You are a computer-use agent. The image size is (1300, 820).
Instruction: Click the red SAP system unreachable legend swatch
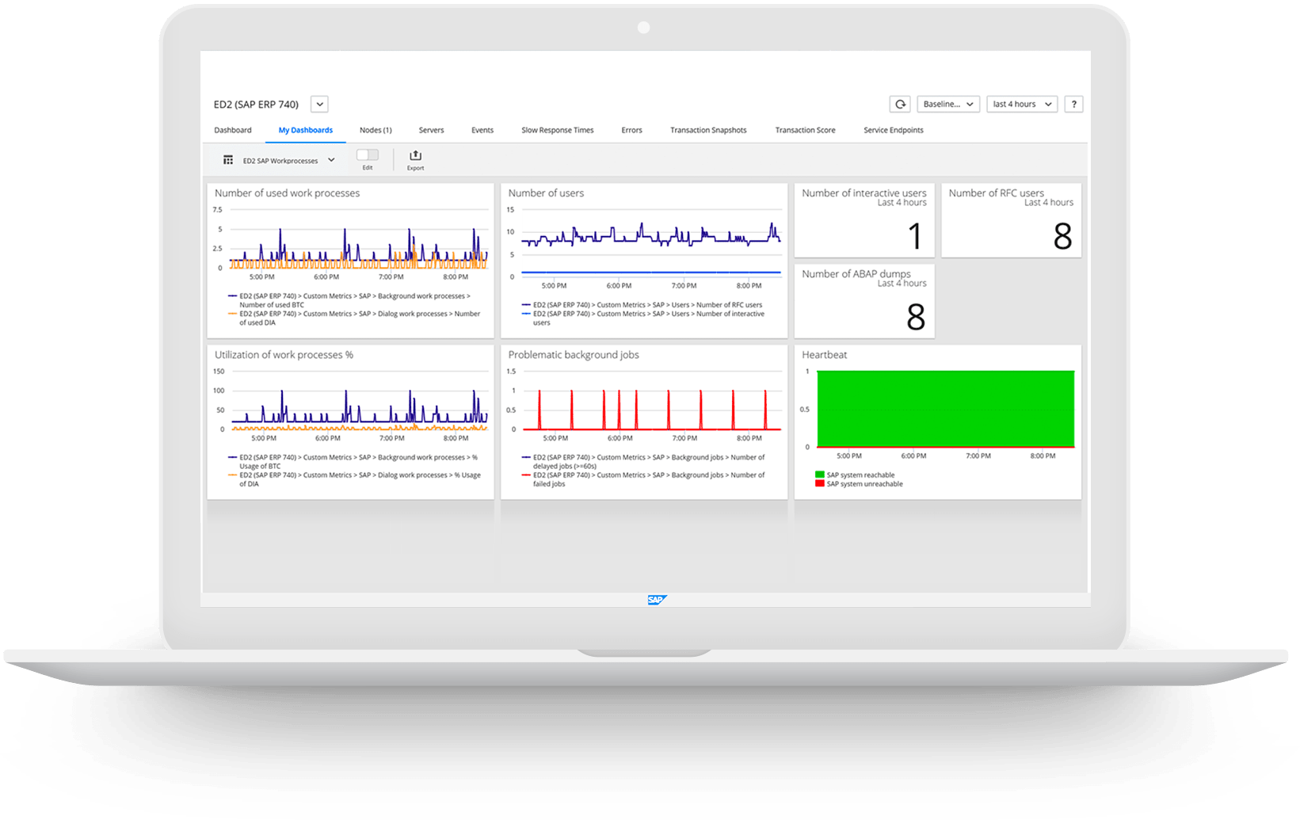[x=820, y=483]
